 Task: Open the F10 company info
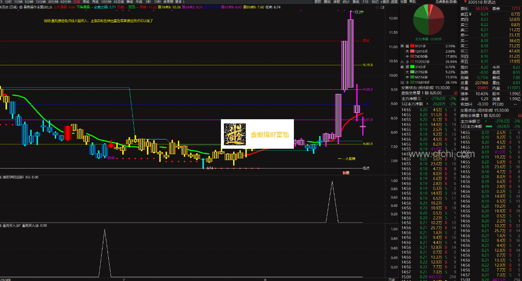pyautogui.click(x=365, y=2)
